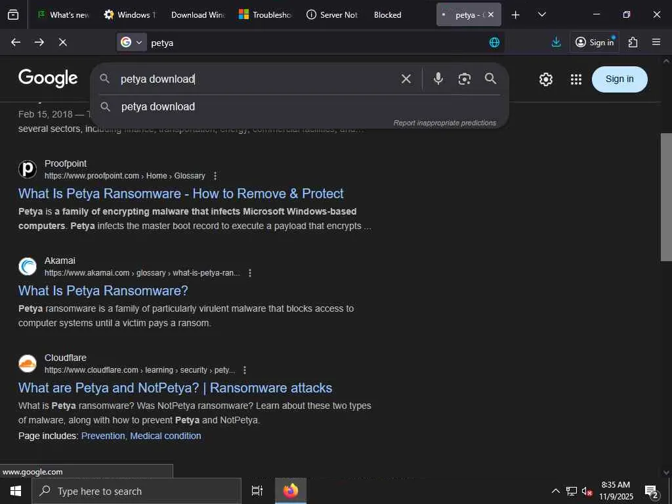Open the network status tray icon
The height and width of the screenshot is (504, 672).
(572, 491)
